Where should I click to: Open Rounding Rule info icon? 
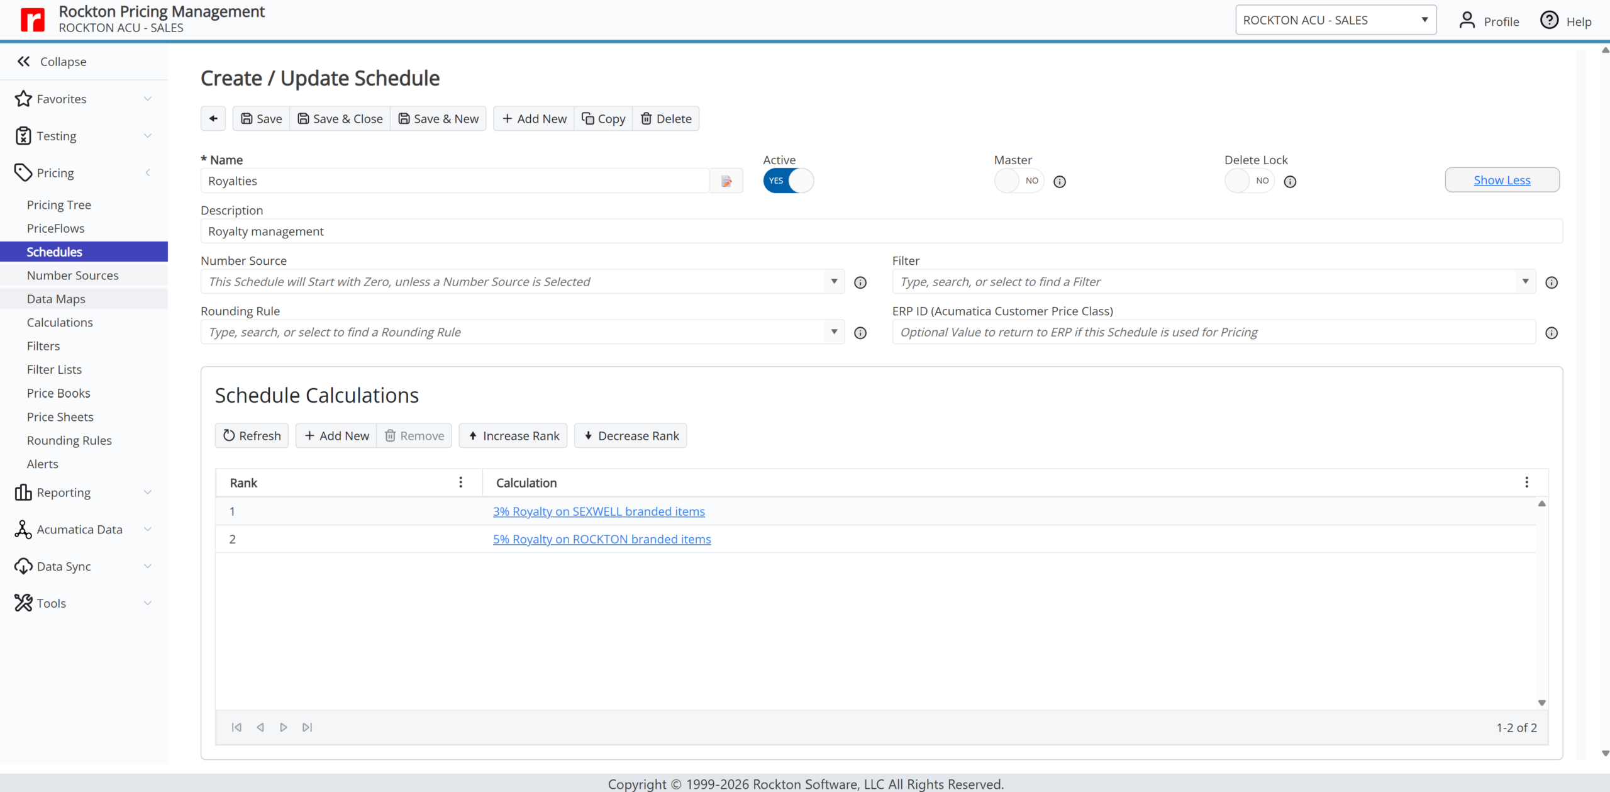pos(860,333)
